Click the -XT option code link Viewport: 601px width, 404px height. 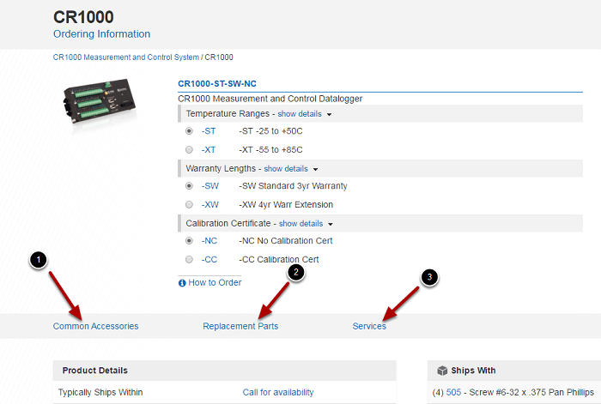coord(209,150)
